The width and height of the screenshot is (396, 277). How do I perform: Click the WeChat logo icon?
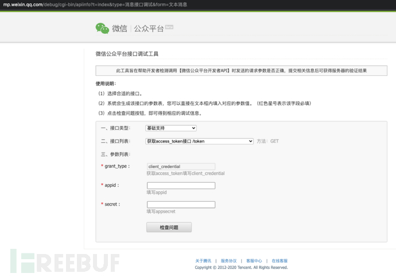pos(102,28)
